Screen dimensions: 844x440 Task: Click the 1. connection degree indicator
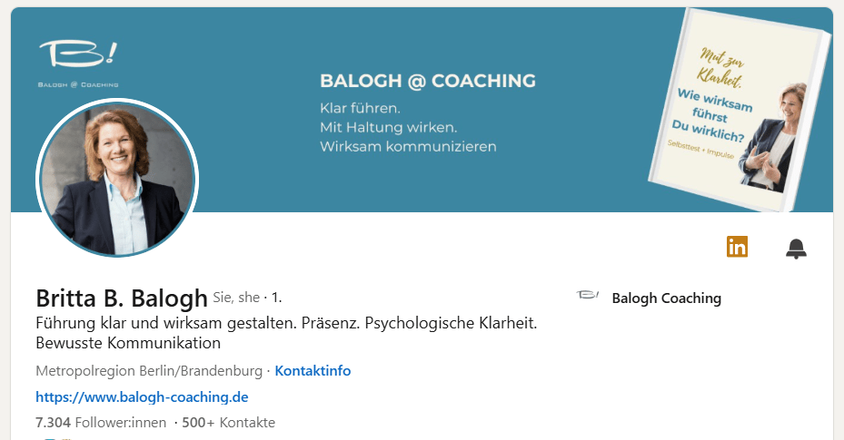click(277, 297)
